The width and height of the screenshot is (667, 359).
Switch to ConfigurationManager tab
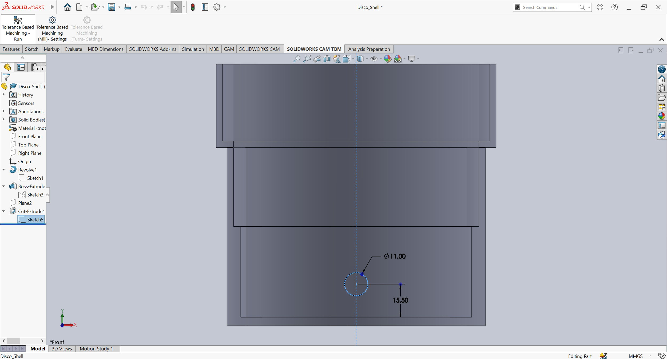[34, 67]
